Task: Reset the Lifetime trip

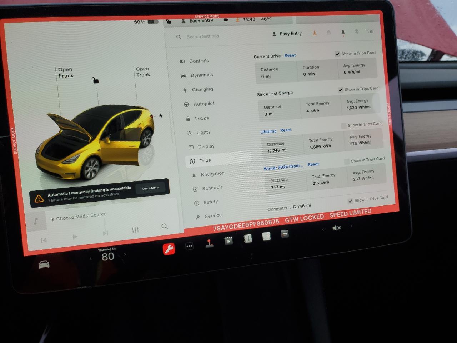Action: [286, 130]
